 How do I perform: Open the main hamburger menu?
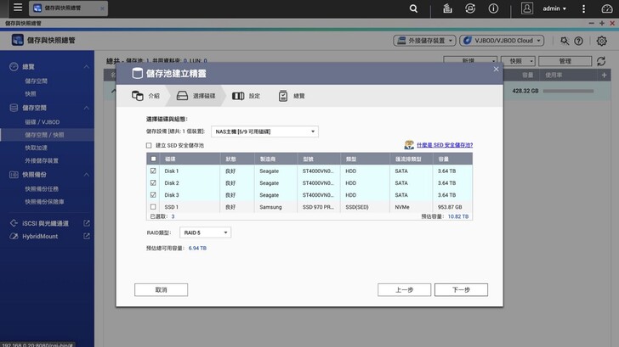(17, 8)
